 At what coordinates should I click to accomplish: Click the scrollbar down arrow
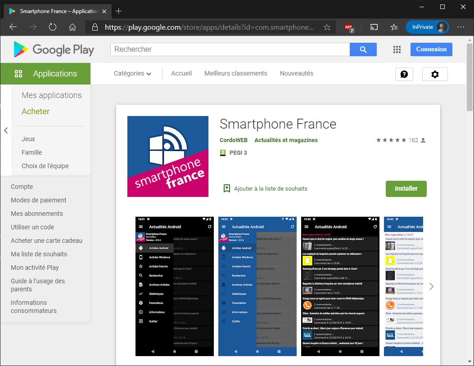click(x=469, y=362)
